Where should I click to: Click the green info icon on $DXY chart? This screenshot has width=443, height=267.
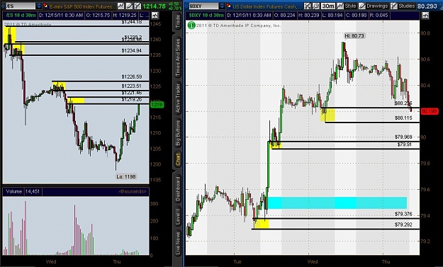click(191, 25)
